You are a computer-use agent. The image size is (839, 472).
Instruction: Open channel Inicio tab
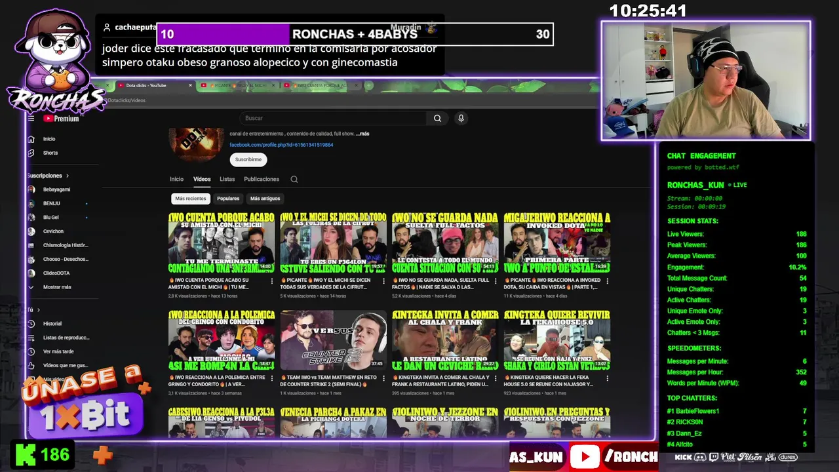[x=177, y=179]
